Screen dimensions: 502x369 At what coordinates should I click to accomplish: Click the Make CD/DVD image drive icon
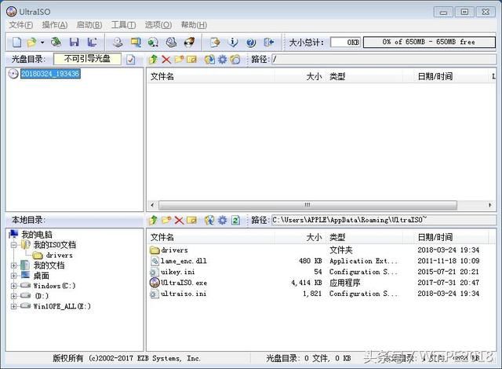point(118,42)
